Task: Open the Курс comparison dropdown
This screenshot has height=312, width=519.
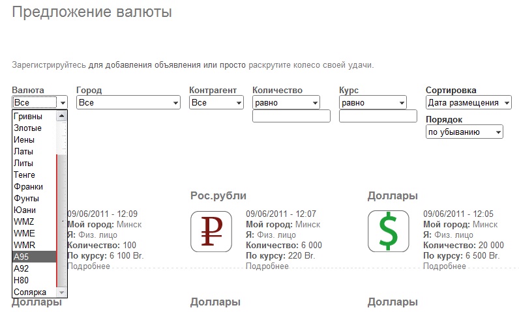Action: click(372, 103)
